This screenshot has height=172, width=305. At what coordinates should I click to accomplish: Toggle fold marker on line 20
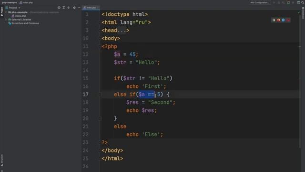tap(100, 118)
